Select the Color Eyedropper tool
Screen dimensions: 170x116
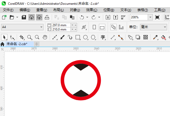[155, 37]
